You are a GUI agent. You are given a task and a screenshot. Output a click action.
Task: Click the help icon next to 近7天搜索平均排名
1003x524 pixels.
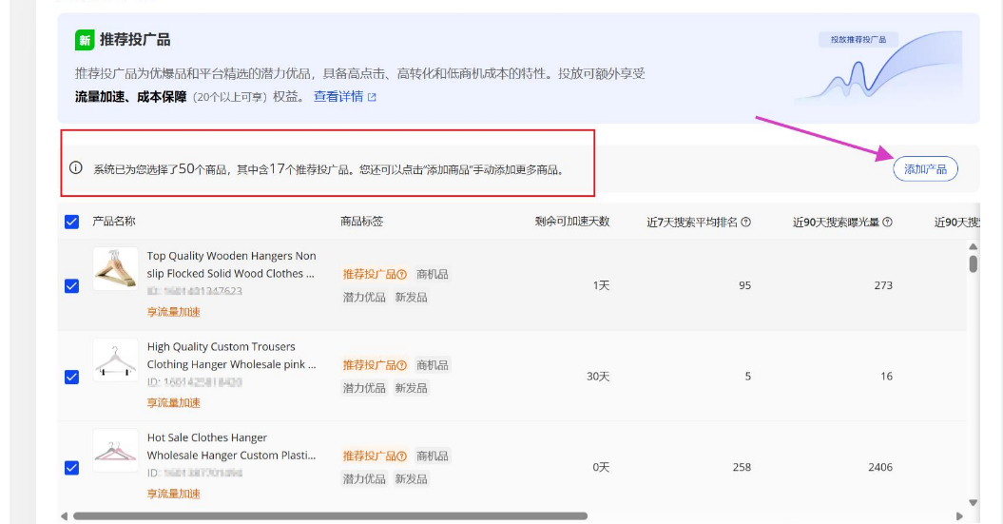point(746,222)
